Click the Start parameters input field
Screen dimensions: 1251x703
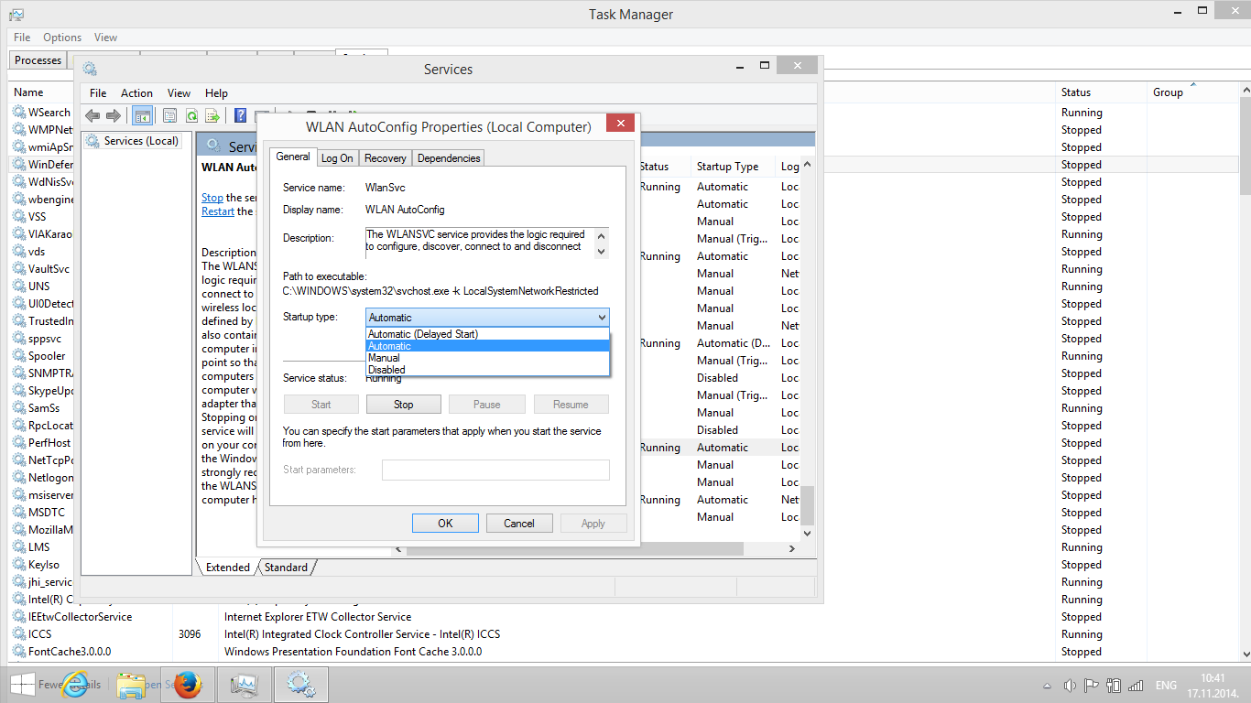pyautogui.click(x=495, y=470)
